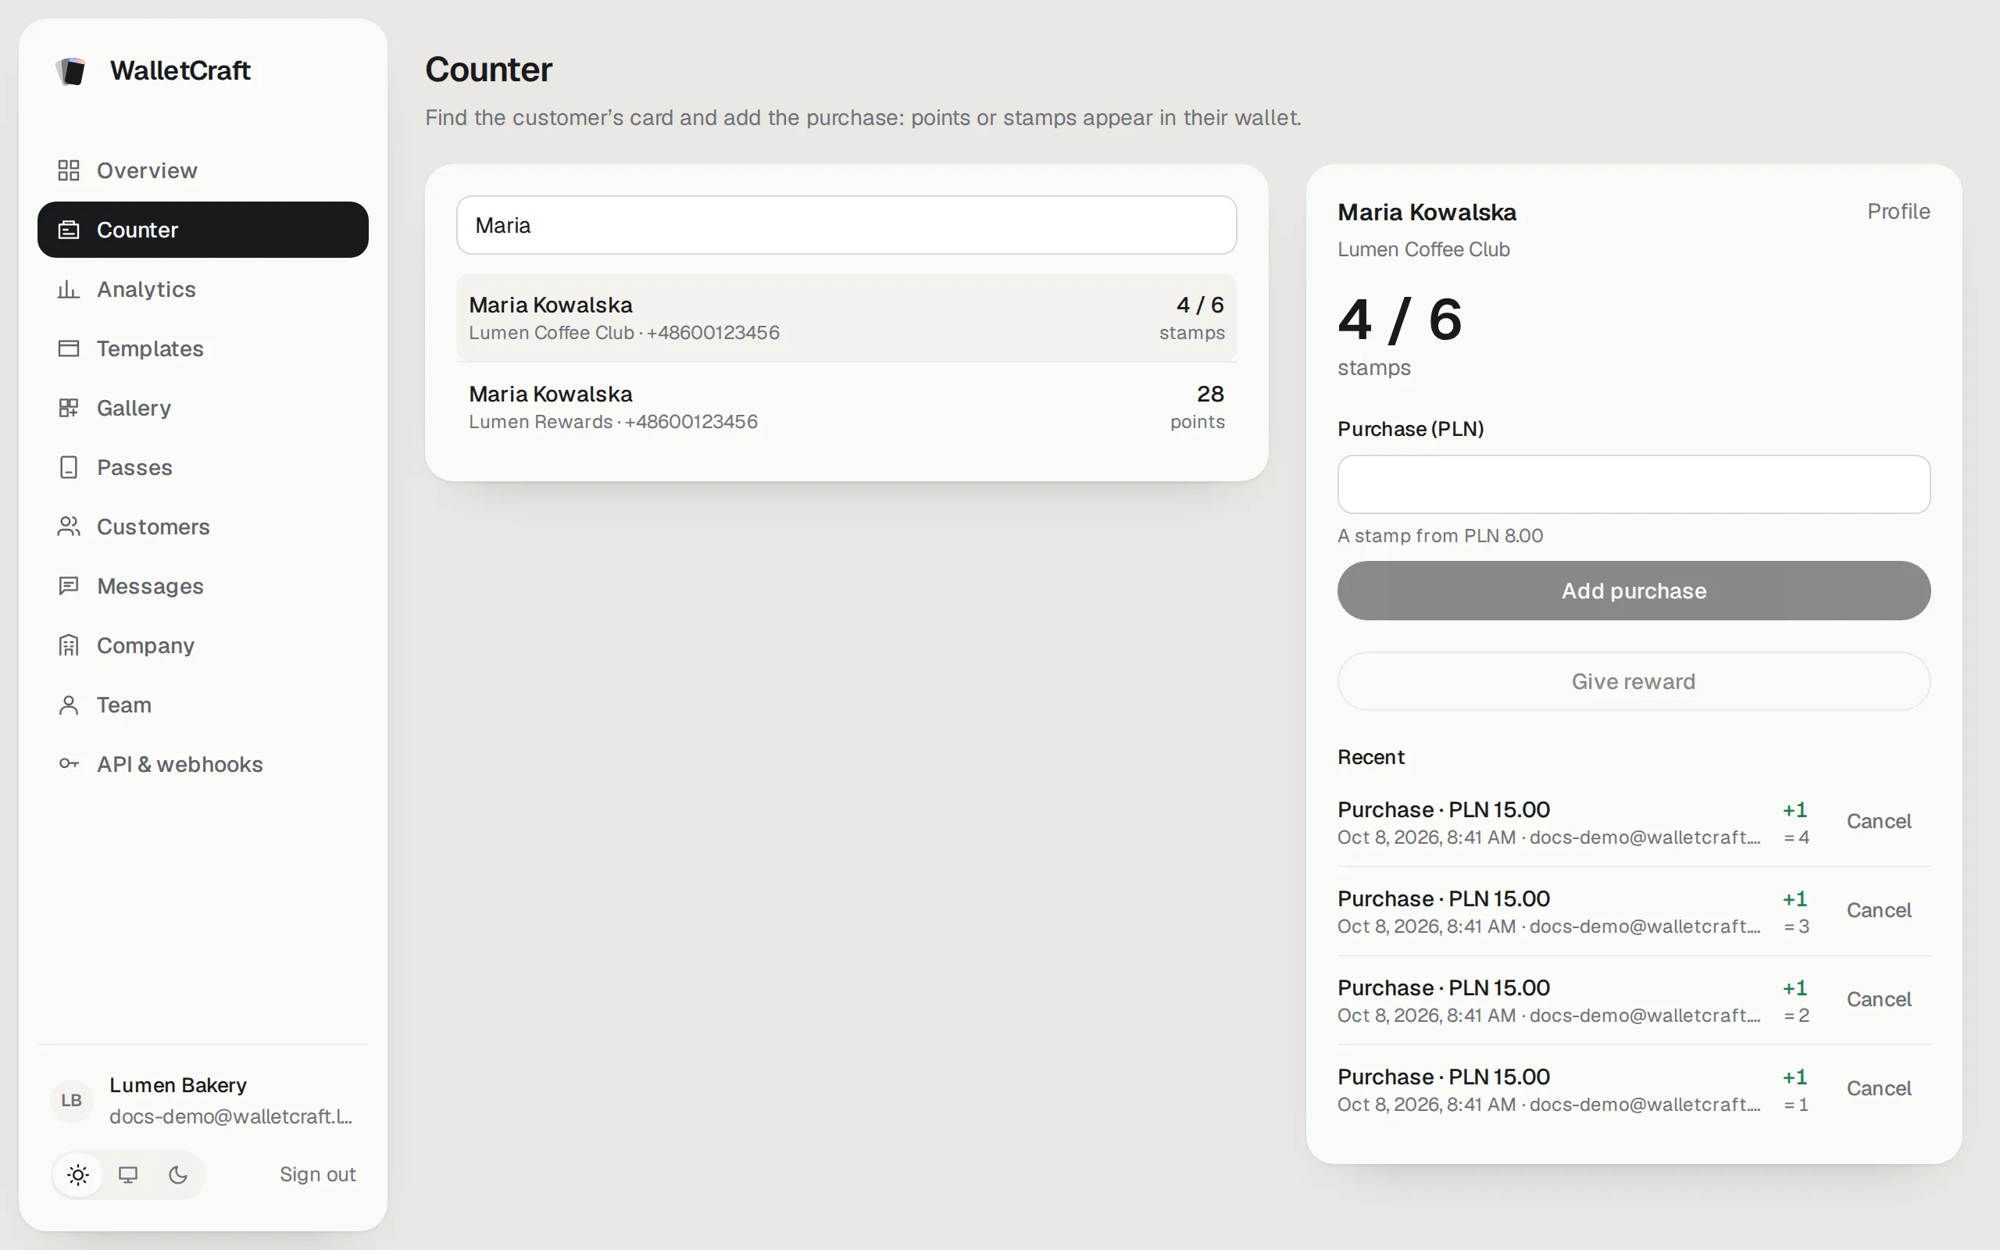Click the Gallery icon in sidebar
This screenshot has width=2000, height=1250.
[x=69, y=409]
